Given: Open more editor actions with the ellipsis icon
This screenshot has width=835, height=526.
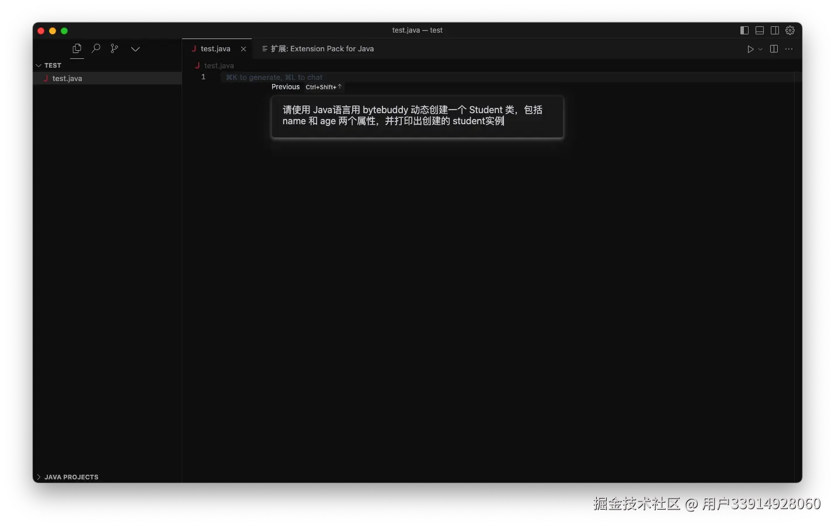Looking at the screenshot, I should (789, 49).
